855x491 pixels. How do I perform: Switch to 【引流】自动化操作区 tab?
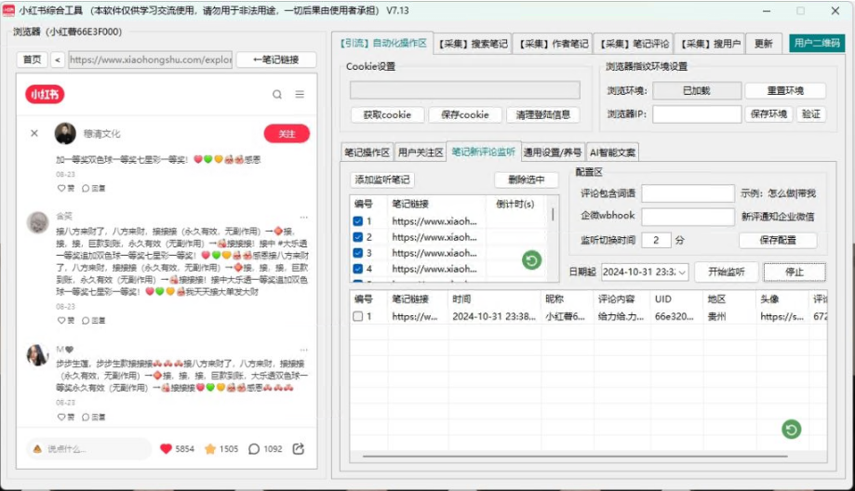pos(382,43)
